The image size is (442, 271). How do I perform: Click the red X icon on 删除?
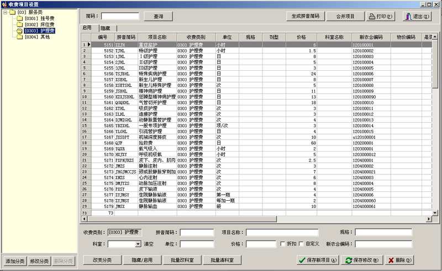point(391,260)
